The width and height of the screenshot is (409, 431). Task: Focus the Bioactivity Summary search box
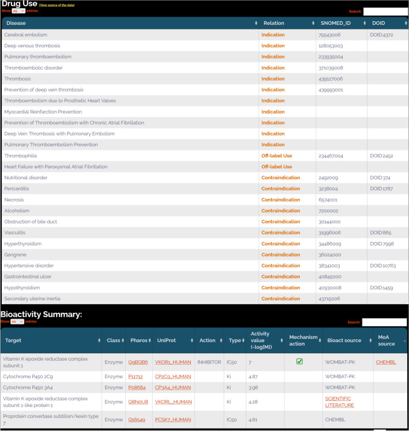[384, 322]
